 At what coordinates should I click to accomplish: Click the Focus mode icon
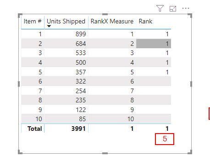173,9
